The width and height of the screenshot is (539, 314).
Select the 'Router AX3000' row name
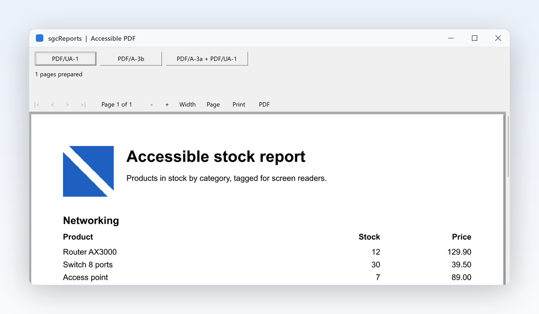90,252
